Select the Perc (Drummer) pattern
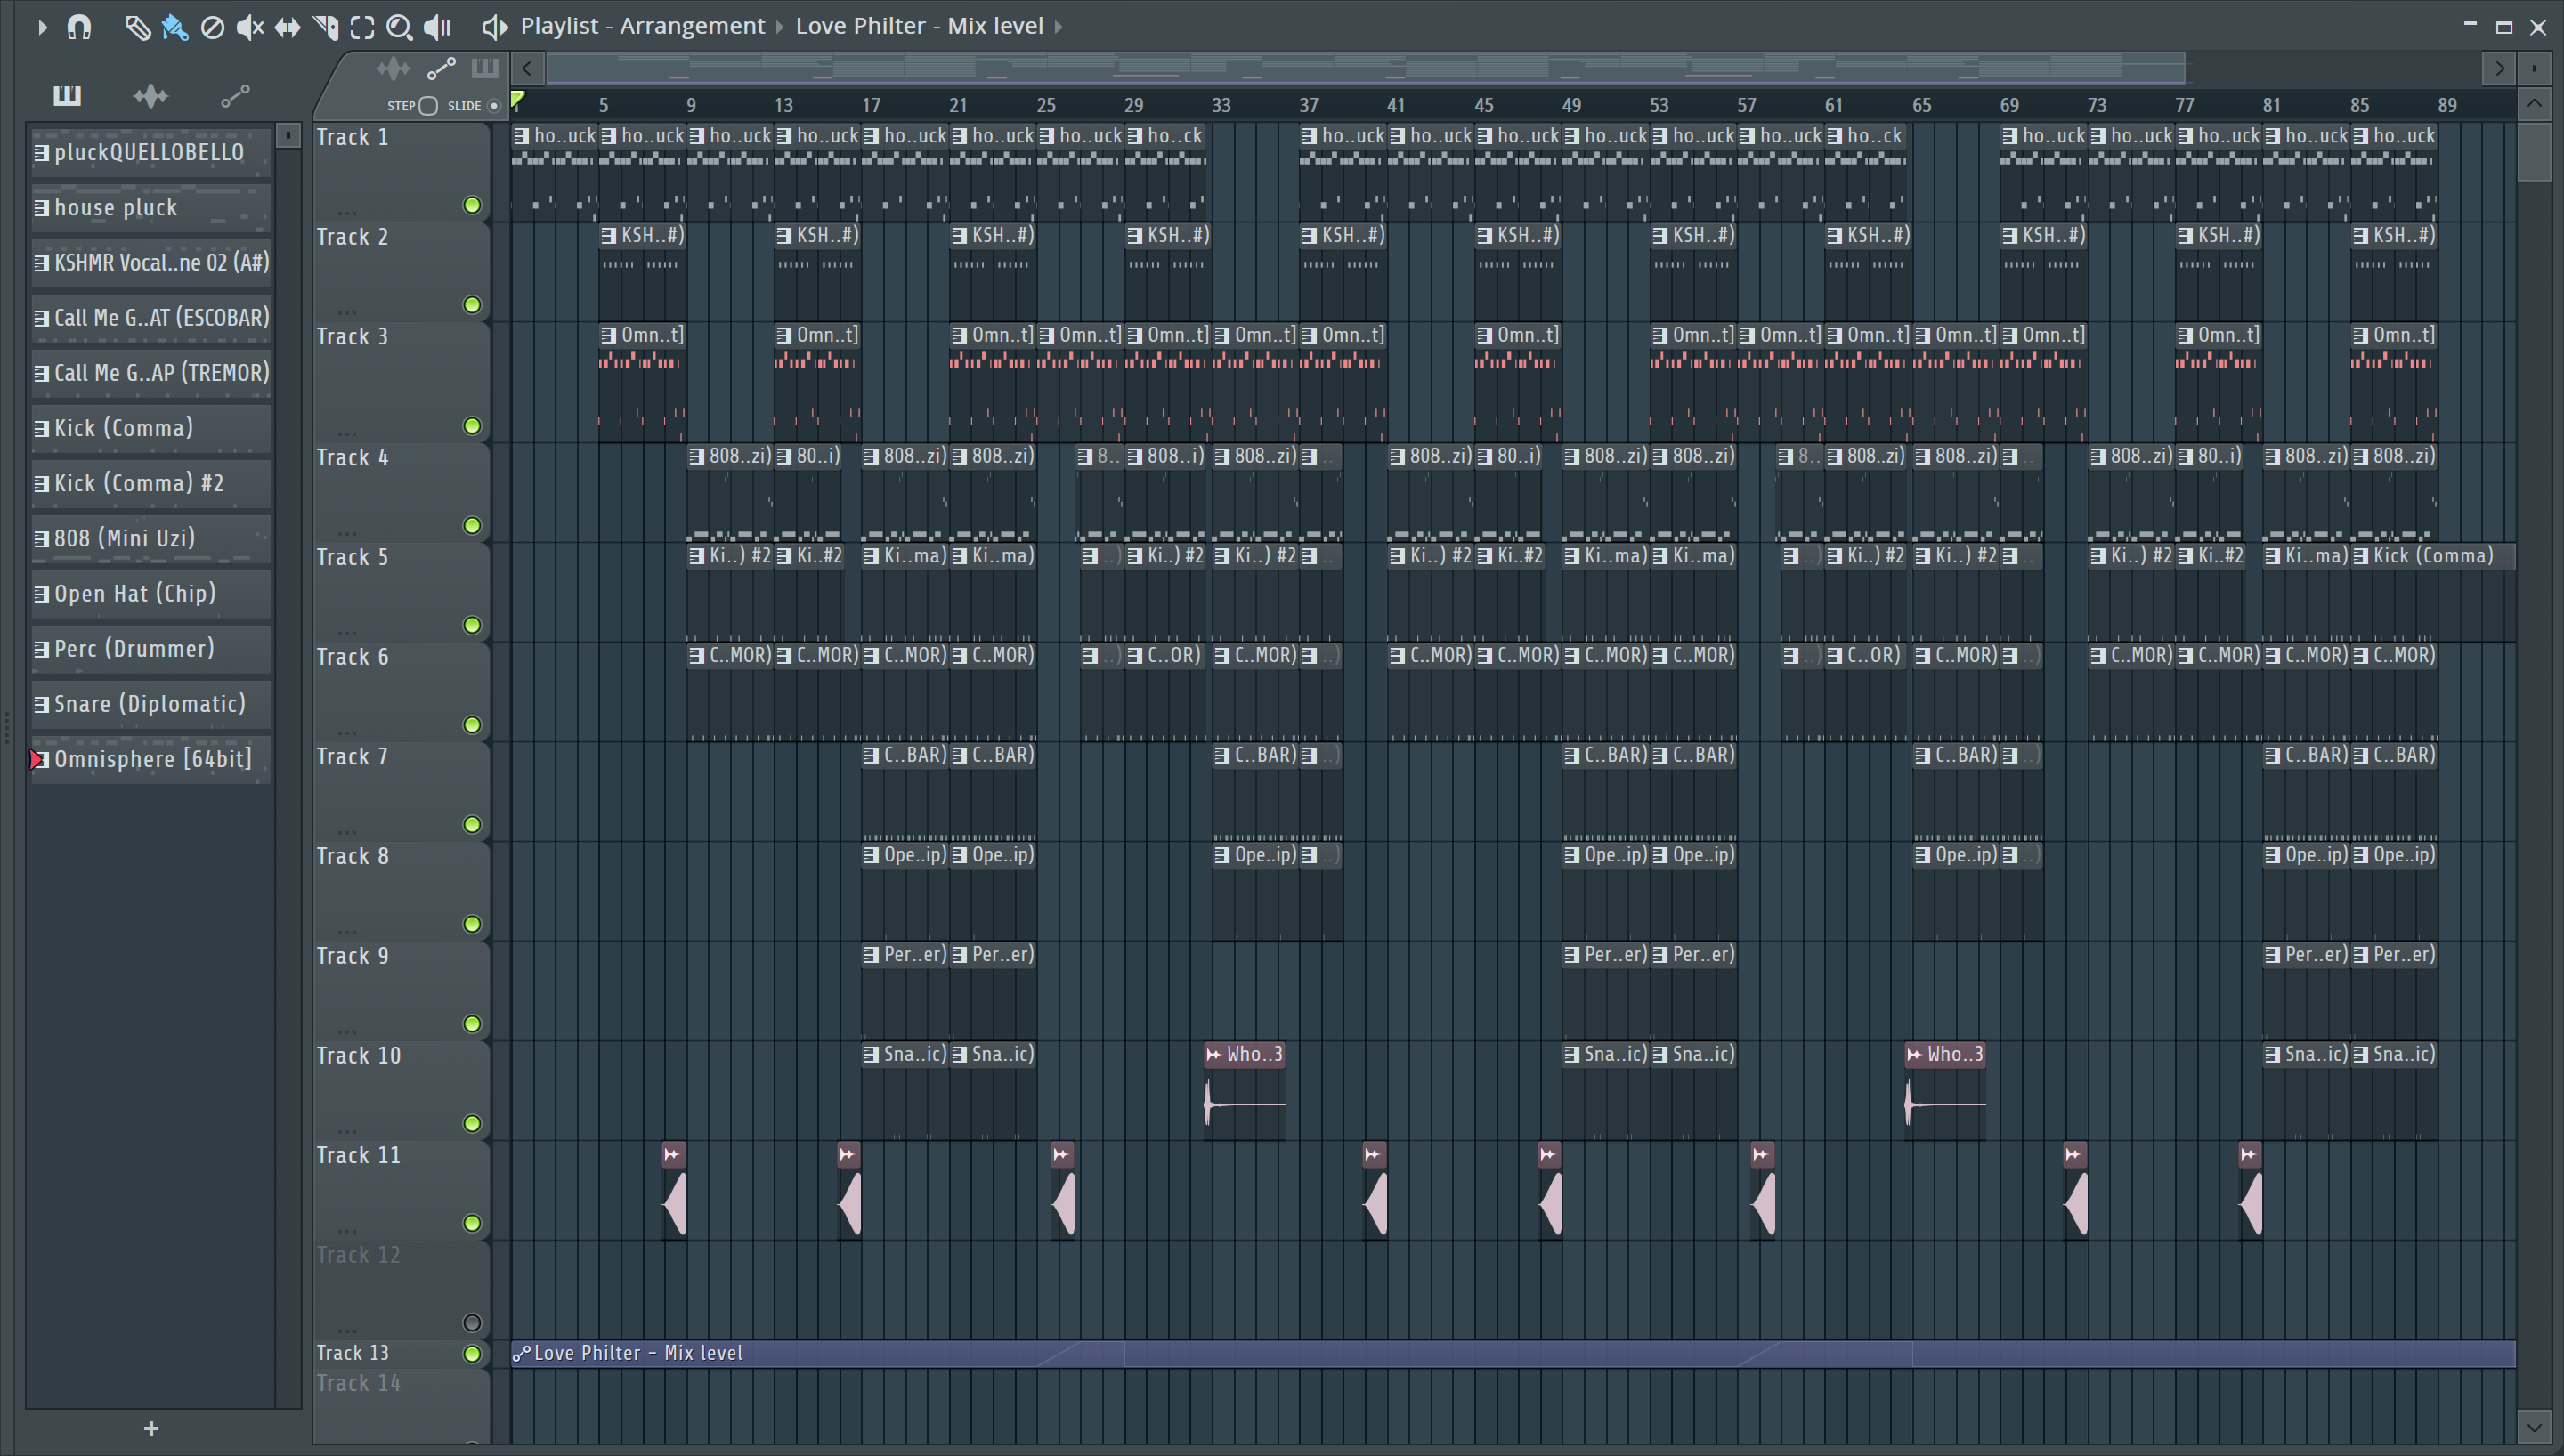The width and height of the screenshot is (2564, 1456). (x=151, y=648)
